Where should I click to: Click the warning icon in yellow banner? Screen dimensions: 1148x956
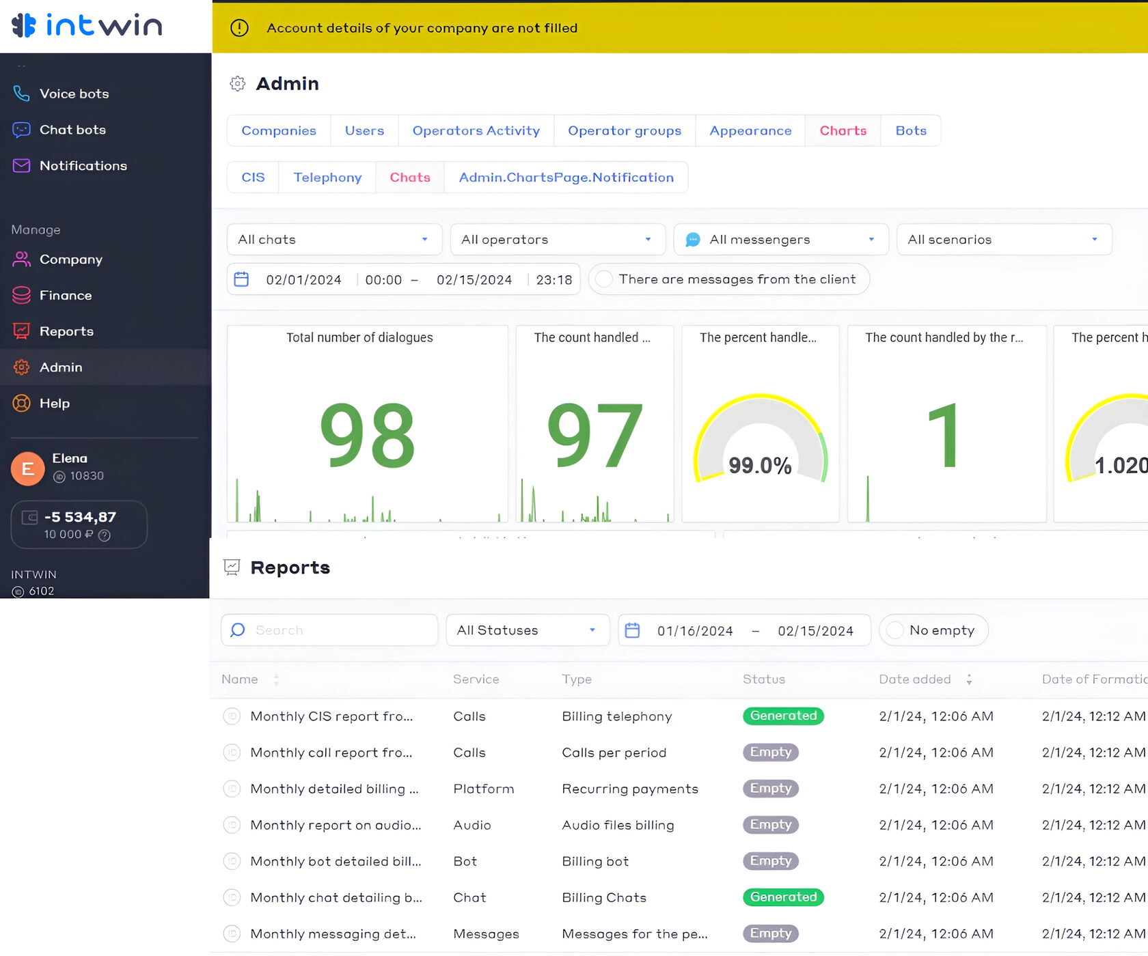click(239, 28)
